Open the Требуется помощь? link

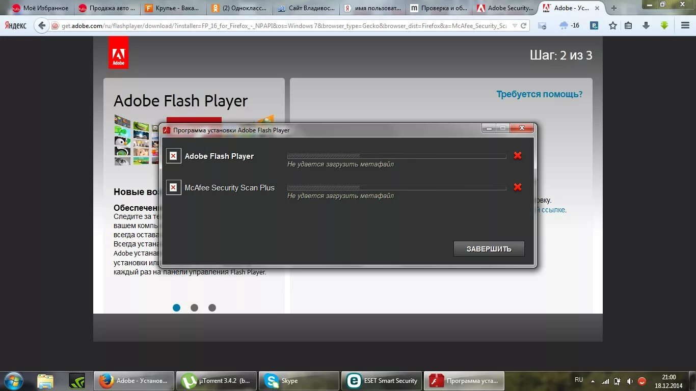click(539, 94)
